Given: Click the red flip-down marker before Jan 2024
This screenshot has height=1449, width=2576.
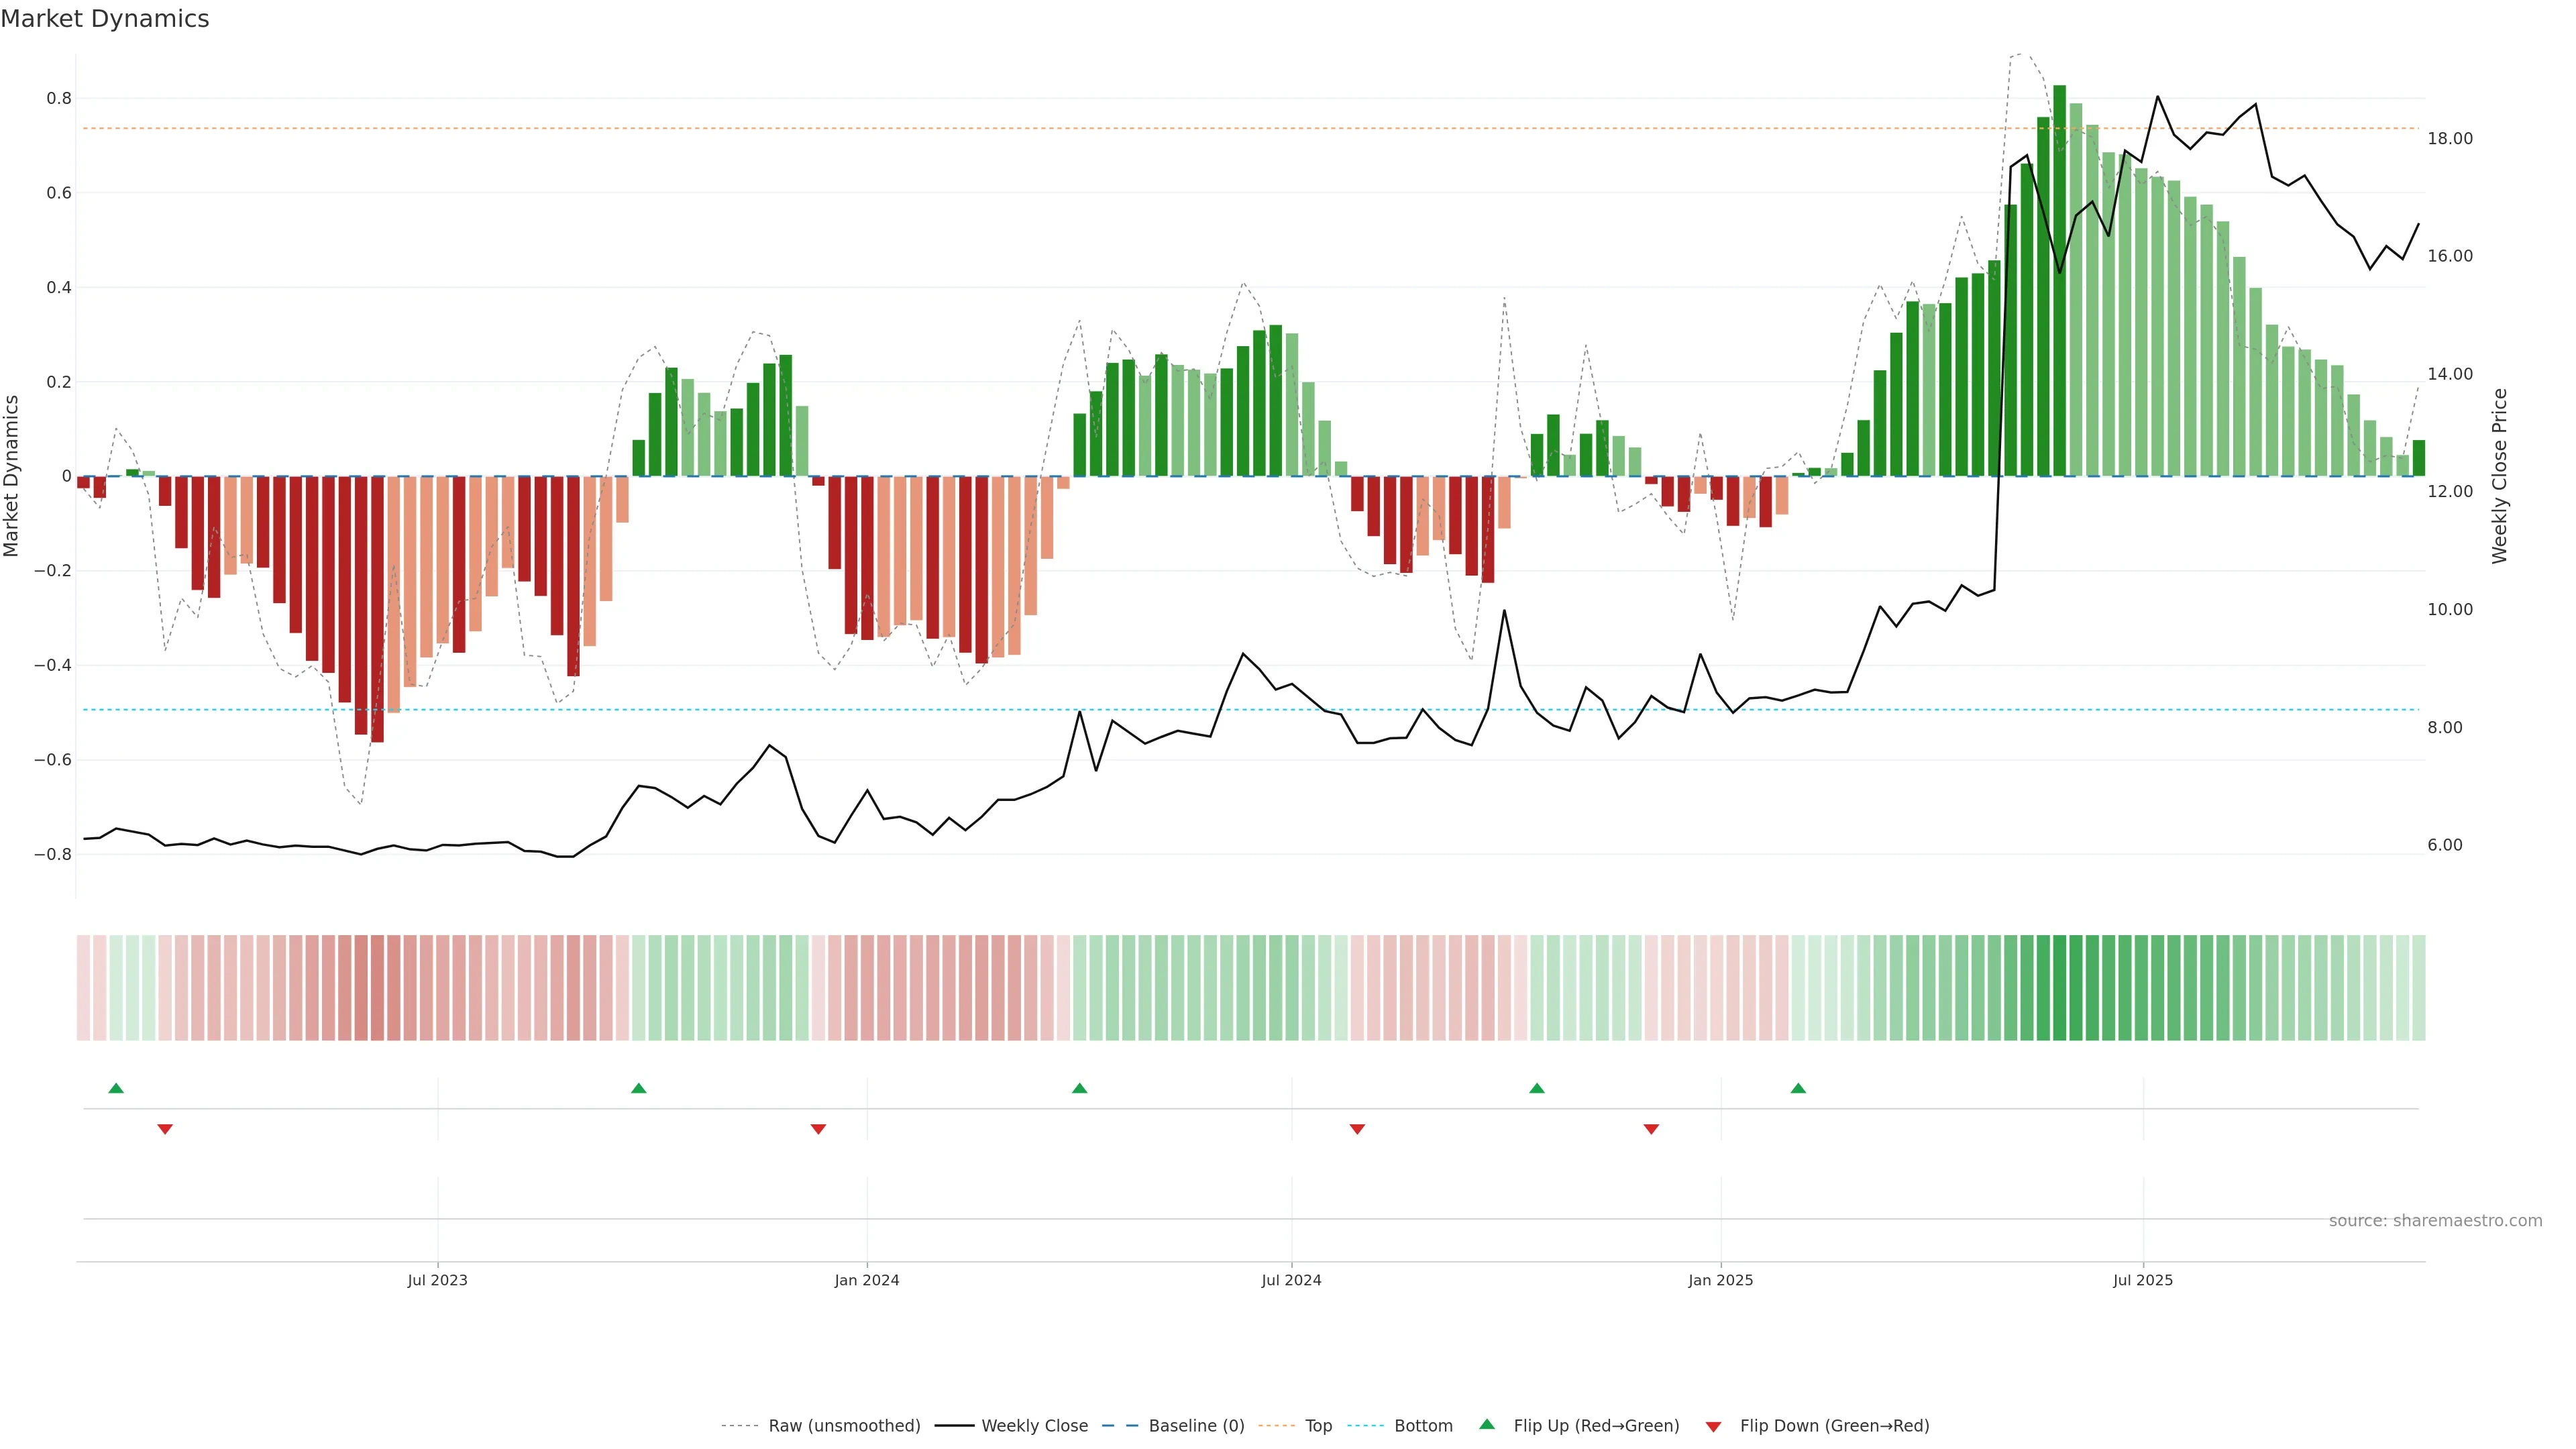Looking at the screenshot, I should point(818,1129).
